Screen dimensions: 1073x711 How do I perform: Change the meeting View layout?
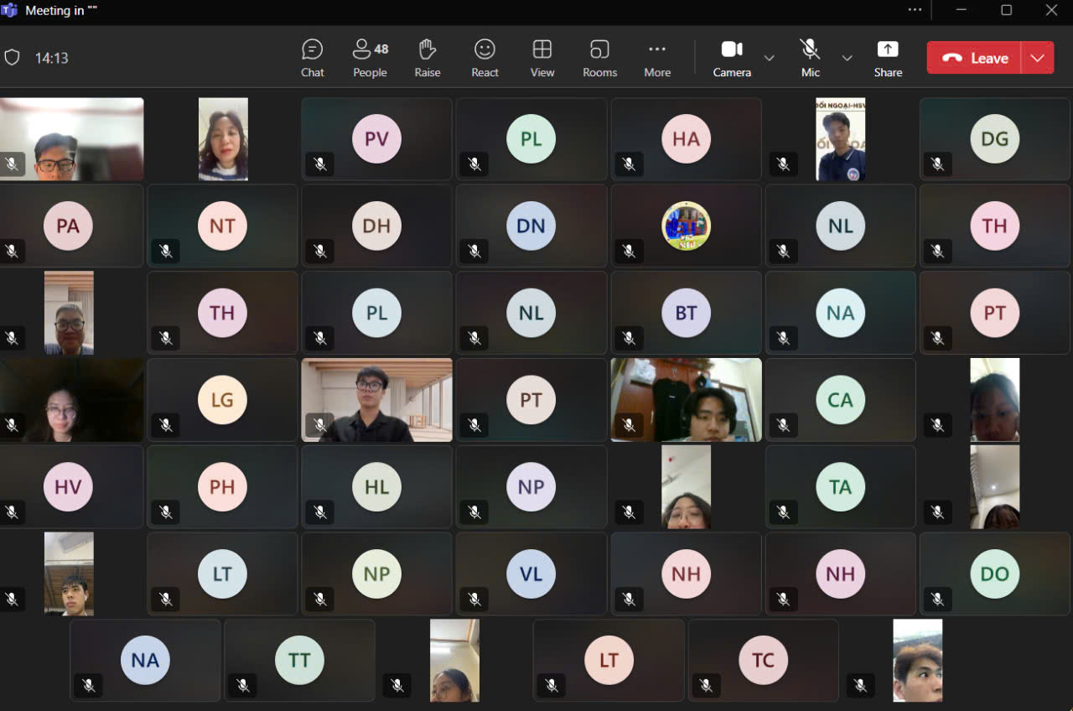pos(542,58)
